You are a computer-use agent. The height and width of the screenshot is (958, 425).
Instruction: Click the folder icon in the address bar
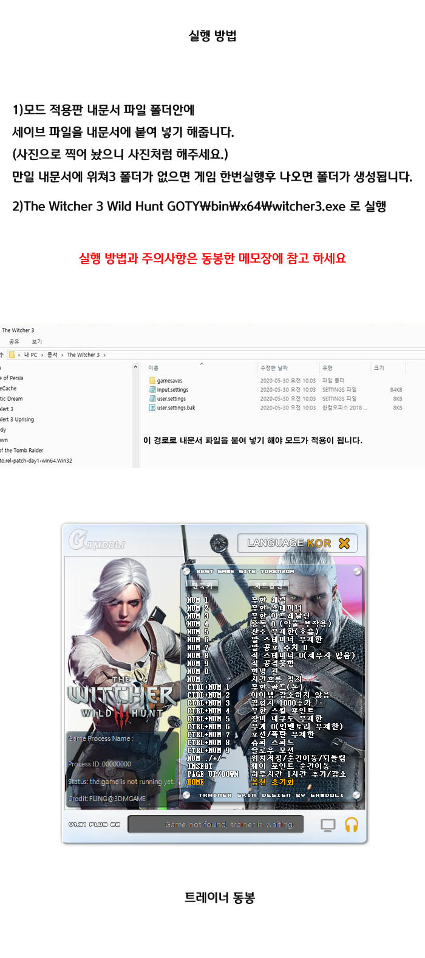[11, 355]
